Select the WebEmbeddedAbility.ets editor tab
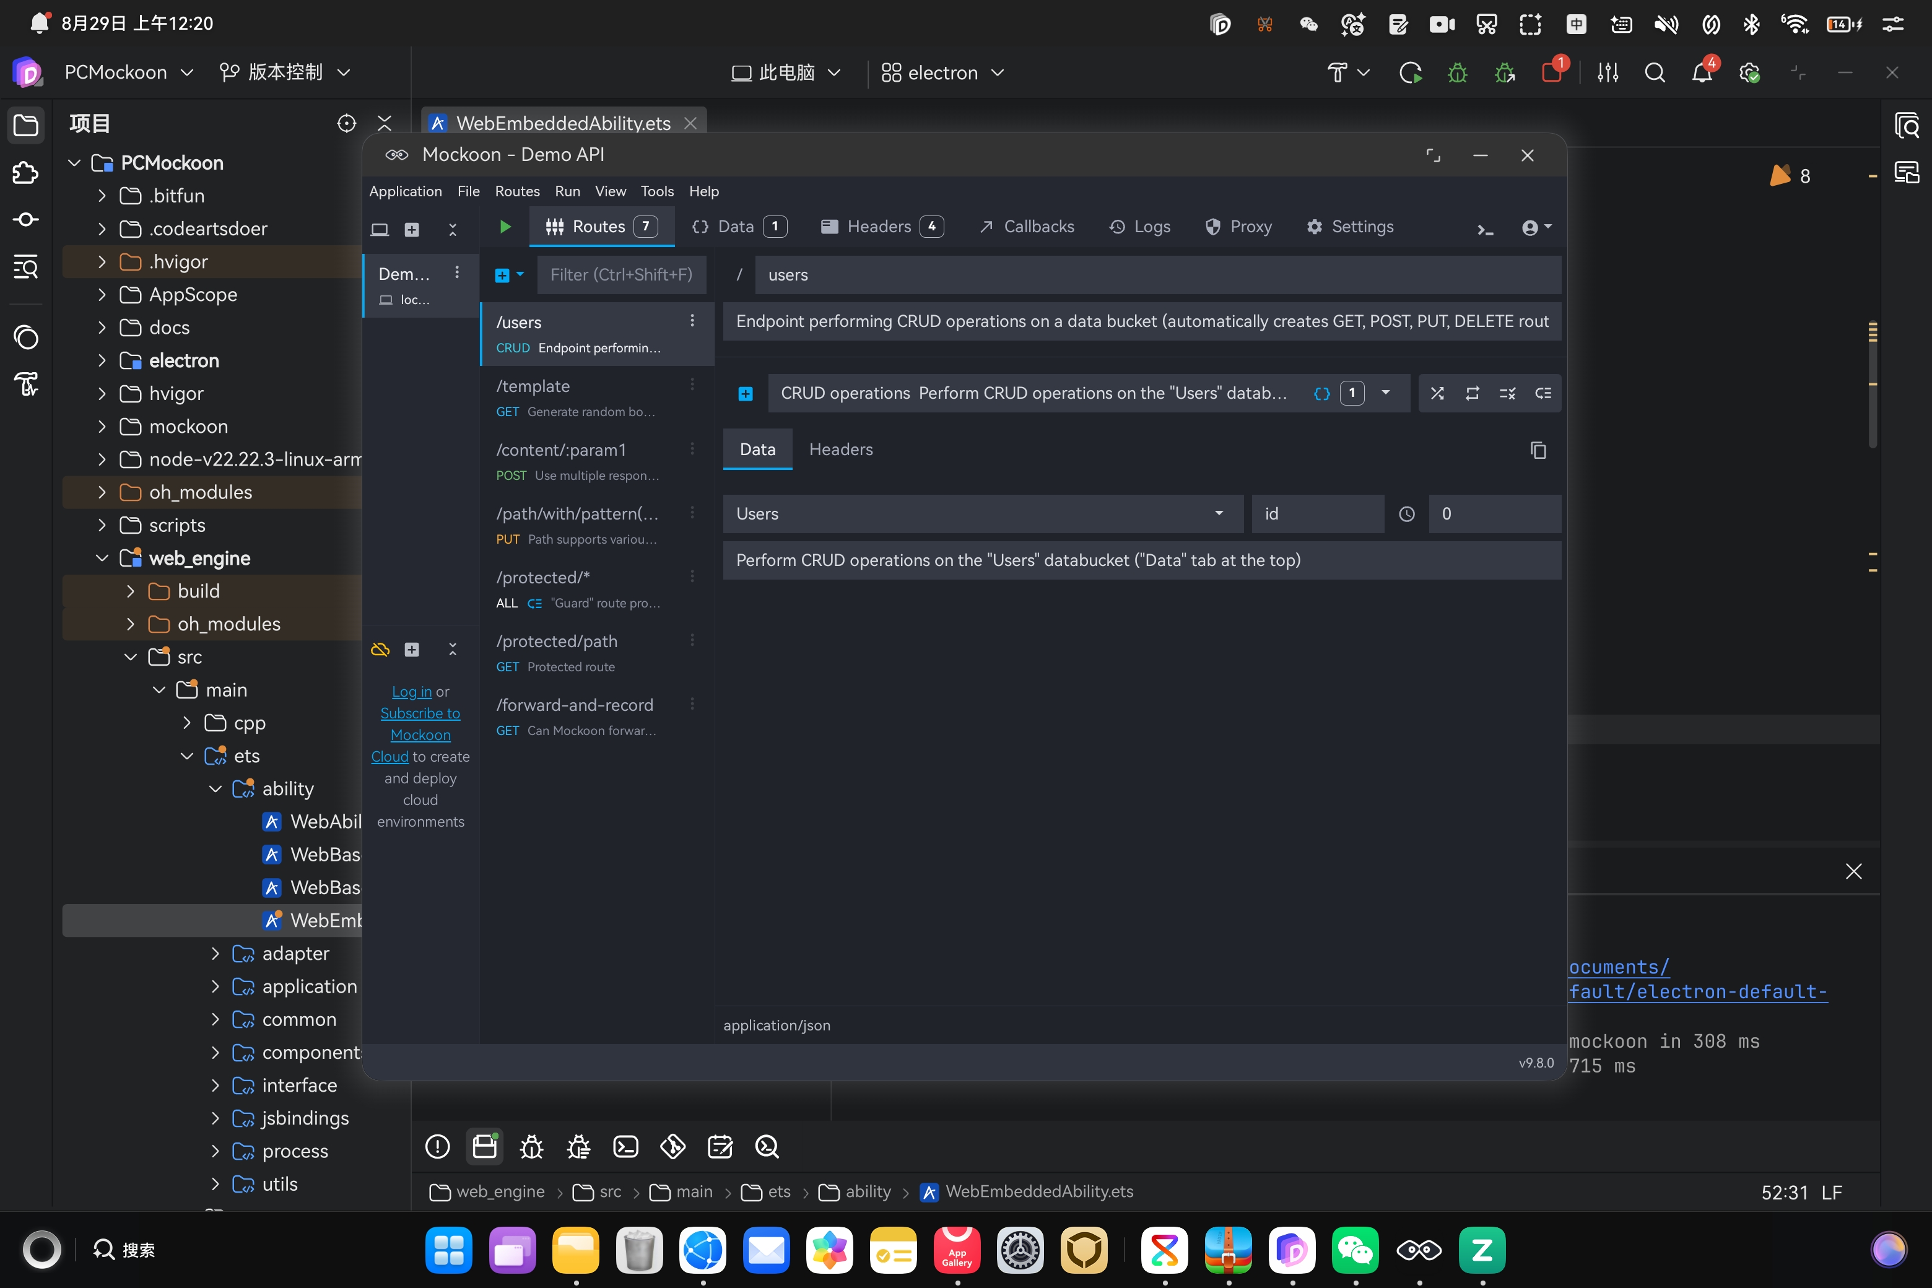 [563, 123]
